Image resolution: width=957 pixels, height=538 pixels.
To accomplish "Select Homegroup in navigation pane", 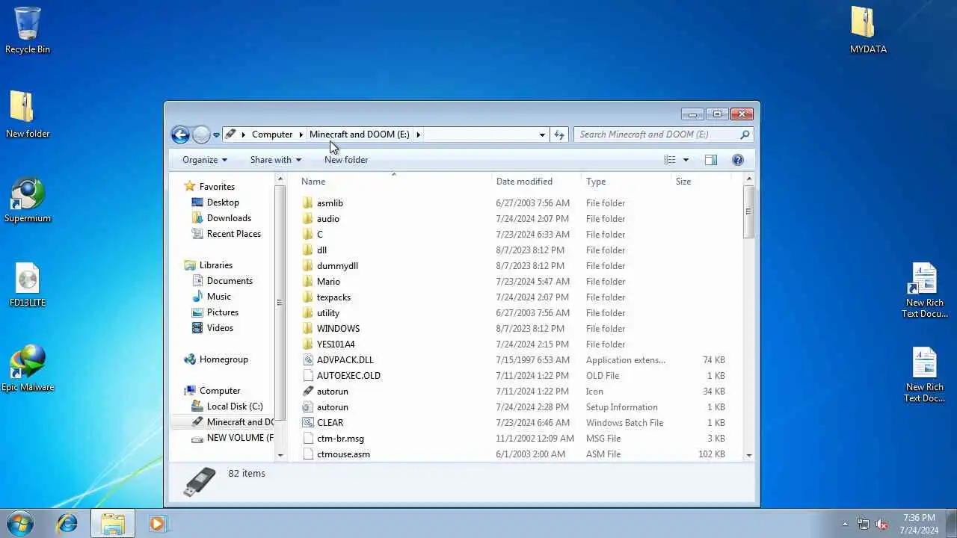I will click(224, 359).
